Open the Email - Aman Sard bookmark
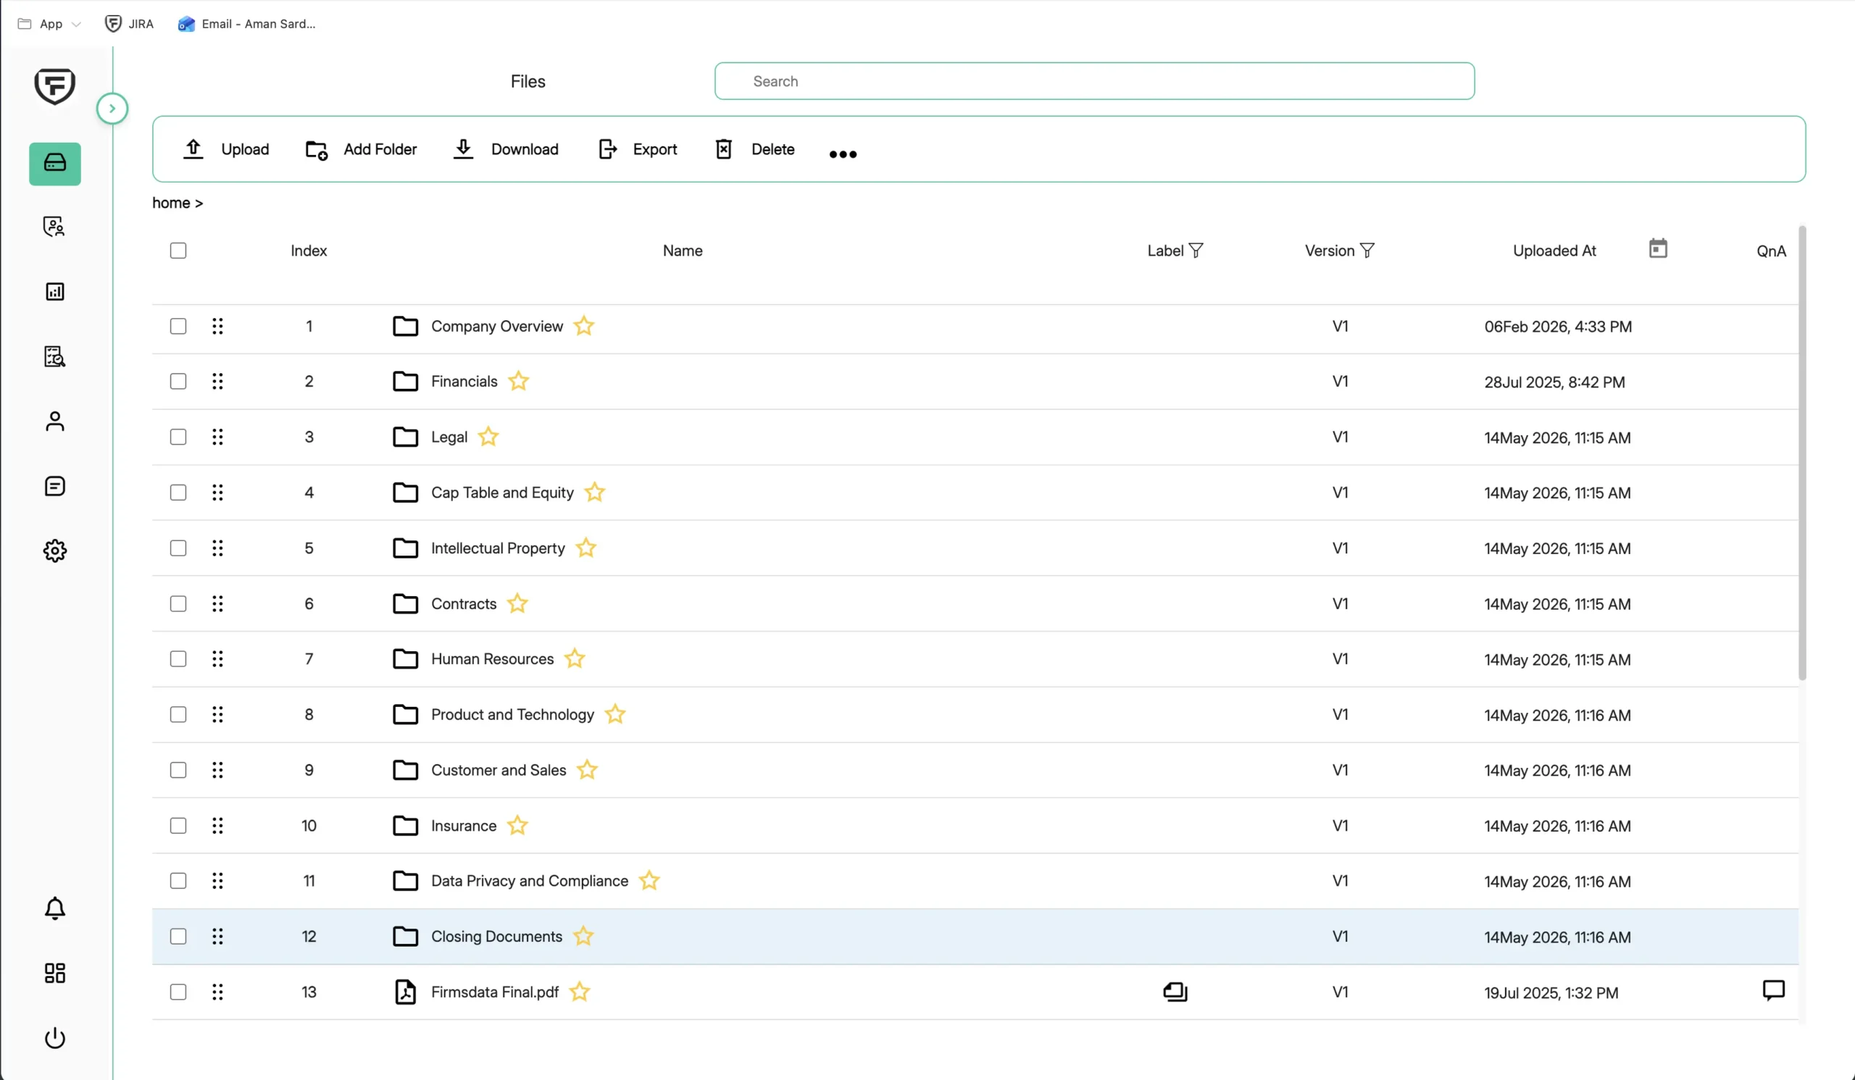Screen dimensions: 1855x1080 [246, 24]
